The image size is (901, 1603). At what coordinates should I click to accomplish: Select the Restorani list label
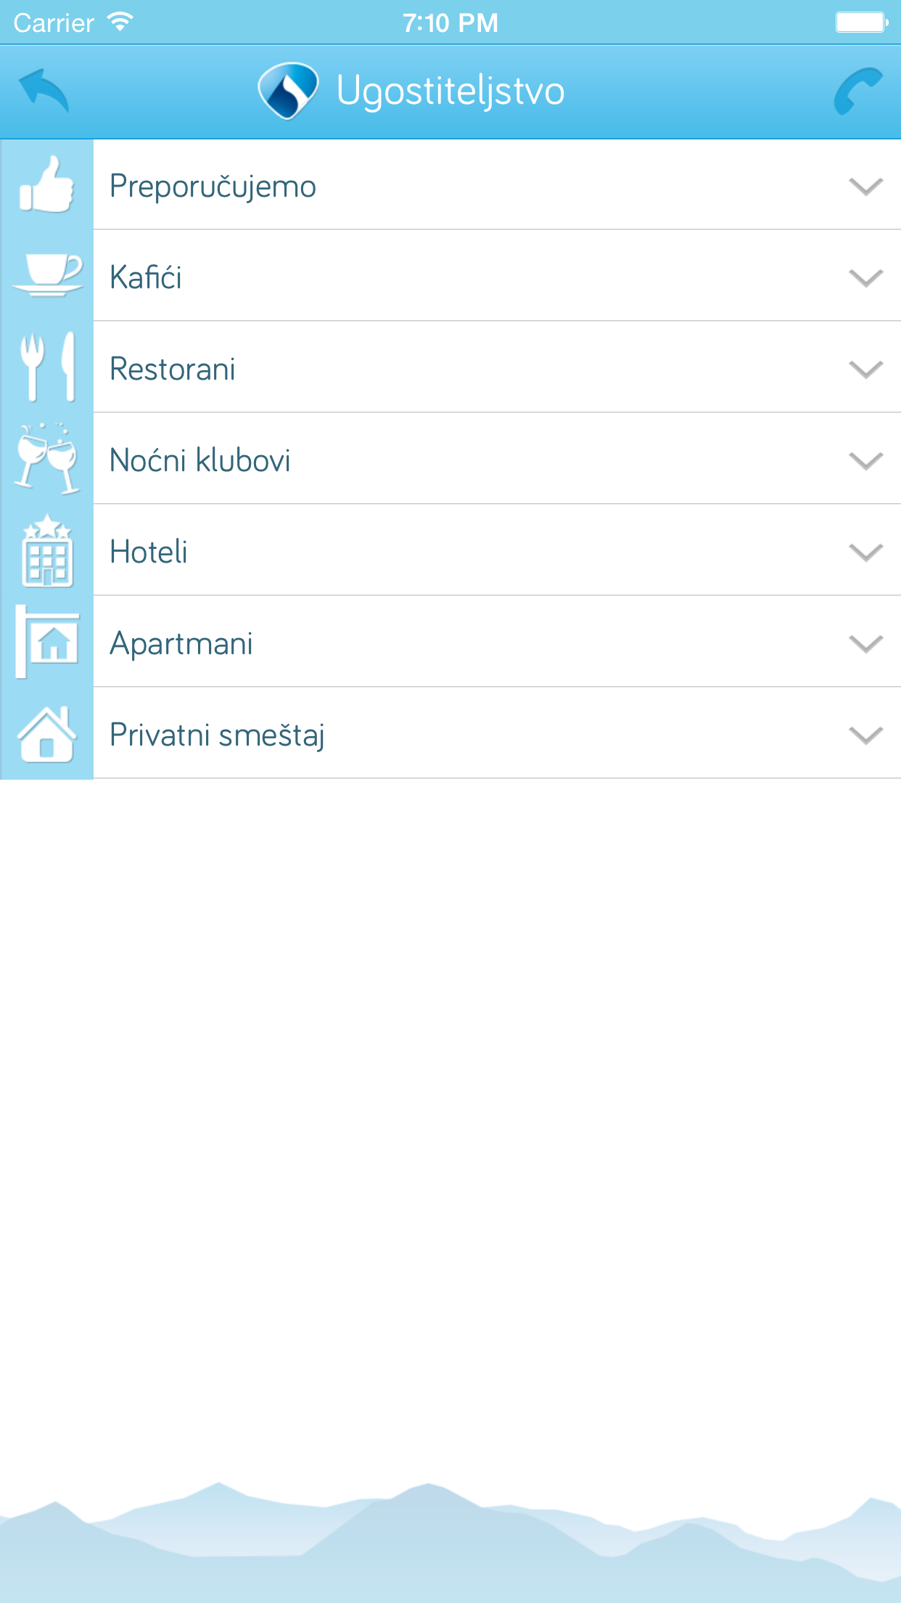[x=173, y=369]
